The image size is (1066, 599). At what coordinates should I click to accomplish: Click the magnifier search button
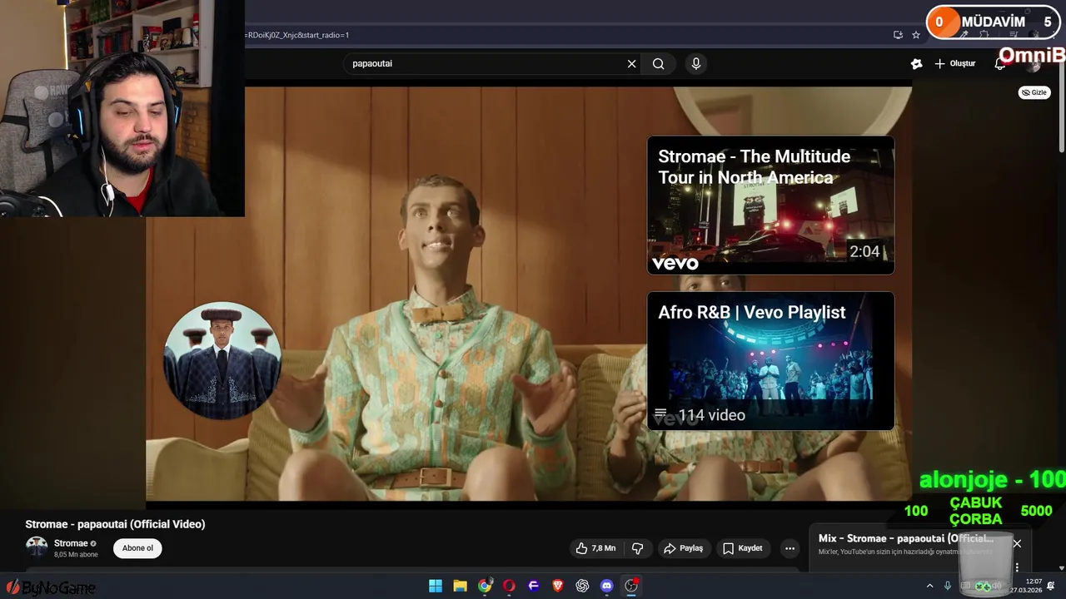point(658,64)
